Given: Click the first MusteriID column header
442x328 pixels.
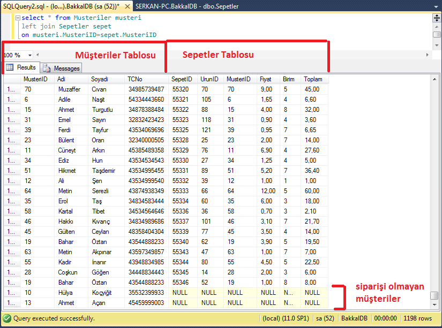Looking at the screenshot, I should point(38,79).
